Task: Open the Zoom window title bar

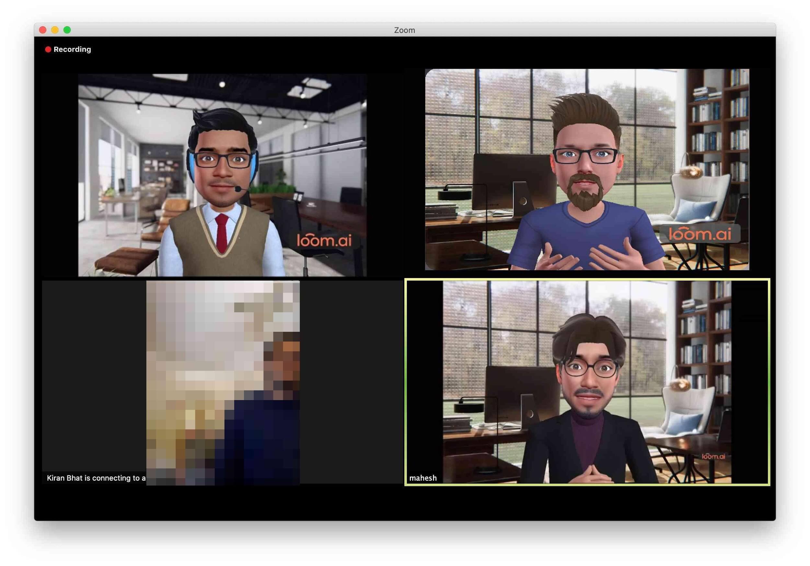Action: 404,30
